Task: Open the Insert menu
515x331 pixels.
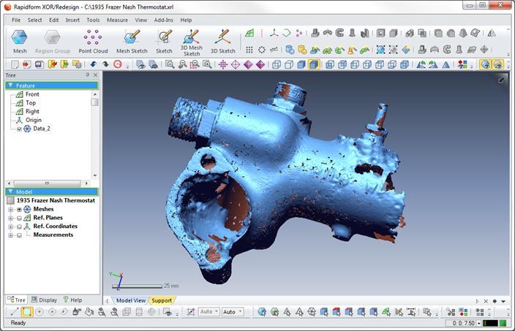Action: click(x=72, y=20)
